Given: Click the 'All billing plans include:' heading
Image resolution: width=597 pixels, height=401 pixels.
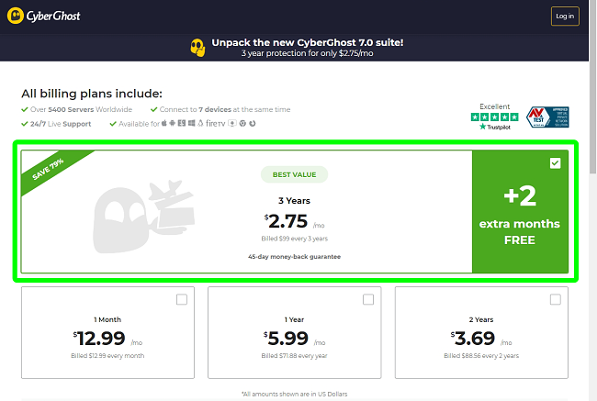Looking at the screenshot, I should coord(92,94).
